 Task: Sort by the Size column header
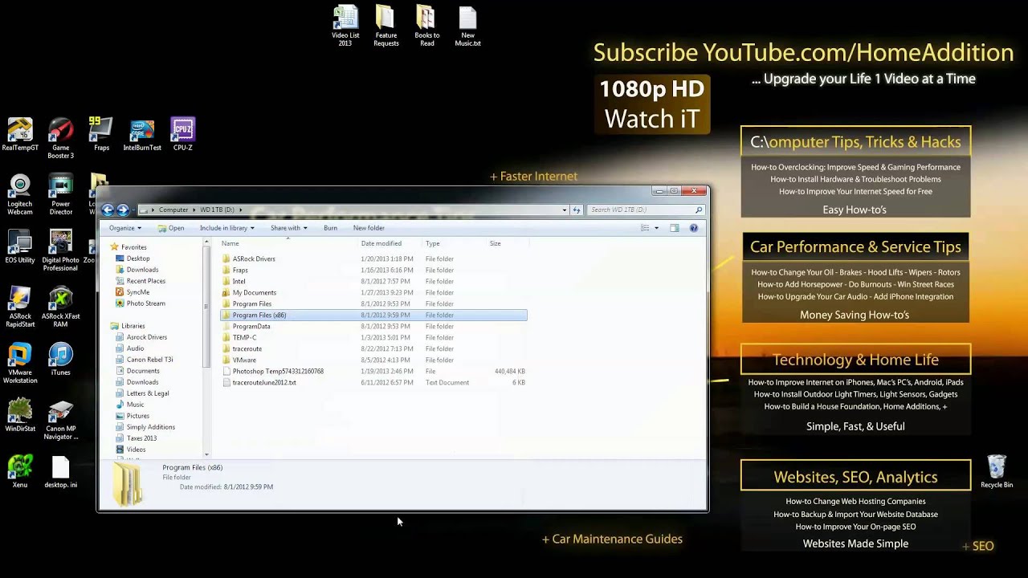507,243
